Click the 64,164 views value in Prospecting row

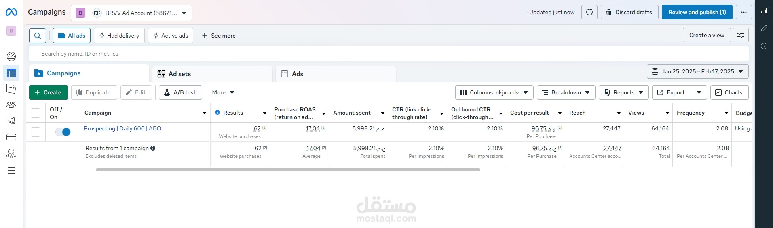(x=660, y=128)
